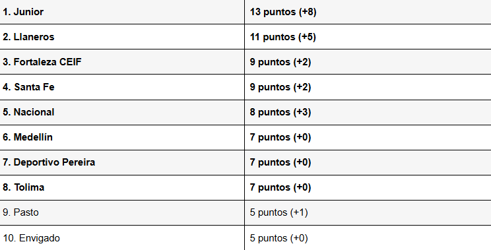Click the '5. Nacional' team cell
This screenshot has width=491, height=250.
pyautogui.click(x=122, y=112)
